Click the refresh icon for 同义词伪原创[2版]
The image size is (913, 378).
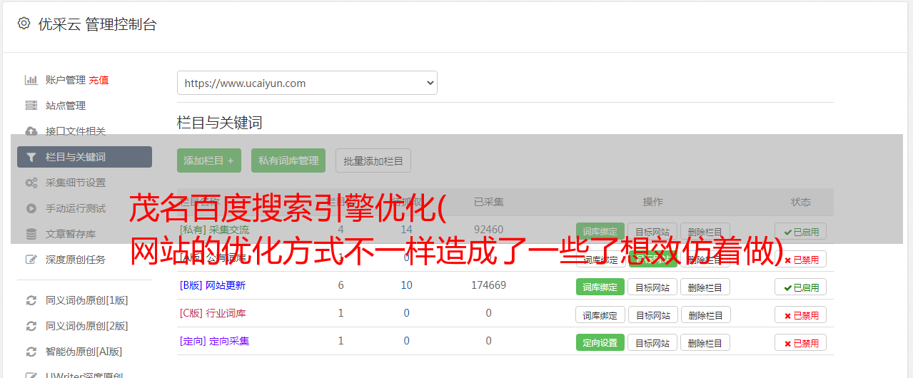pos(31,326)
